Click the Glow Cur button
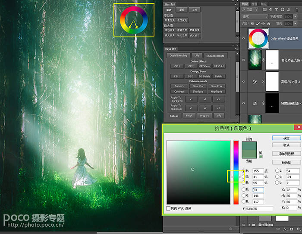Screen dimensions: 302x234 (198, 86)
